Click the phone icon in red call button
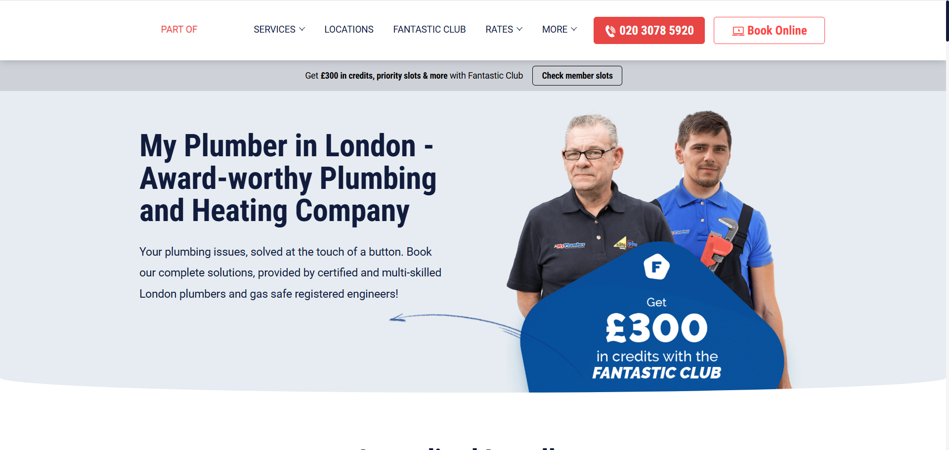This screenshot has height=450, width=949. [610, 31]
